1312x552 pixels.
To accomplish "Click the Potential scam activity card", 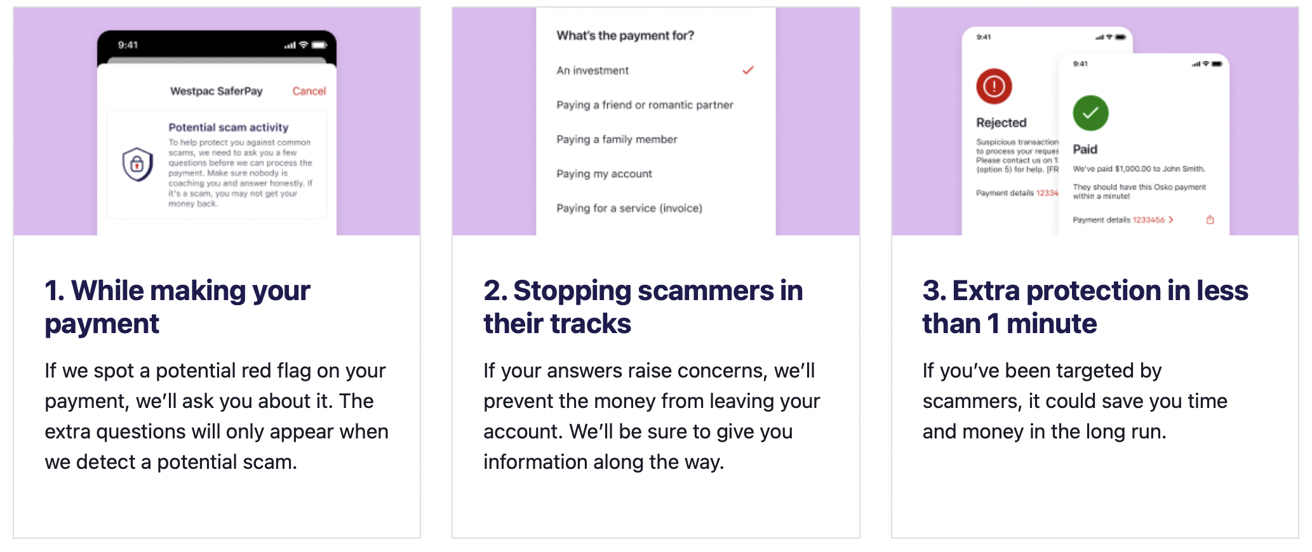I will point(217,165).
